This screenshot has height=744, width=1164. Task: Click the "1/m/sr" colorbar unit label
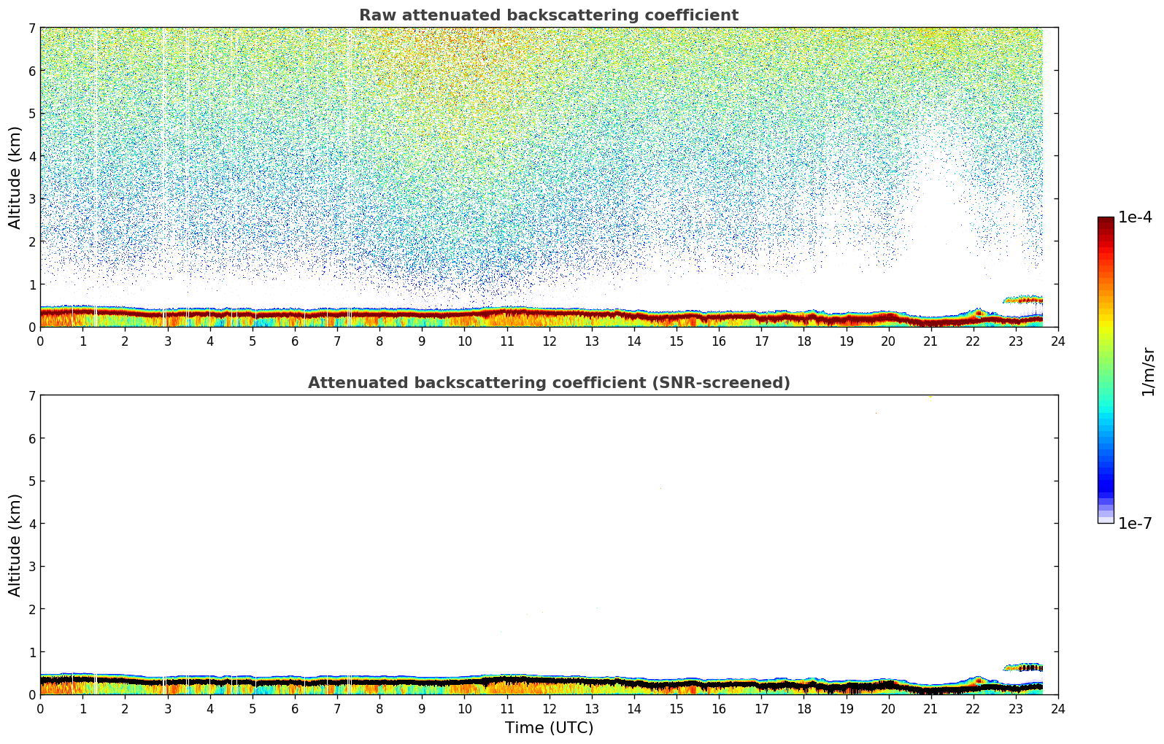1148,371
